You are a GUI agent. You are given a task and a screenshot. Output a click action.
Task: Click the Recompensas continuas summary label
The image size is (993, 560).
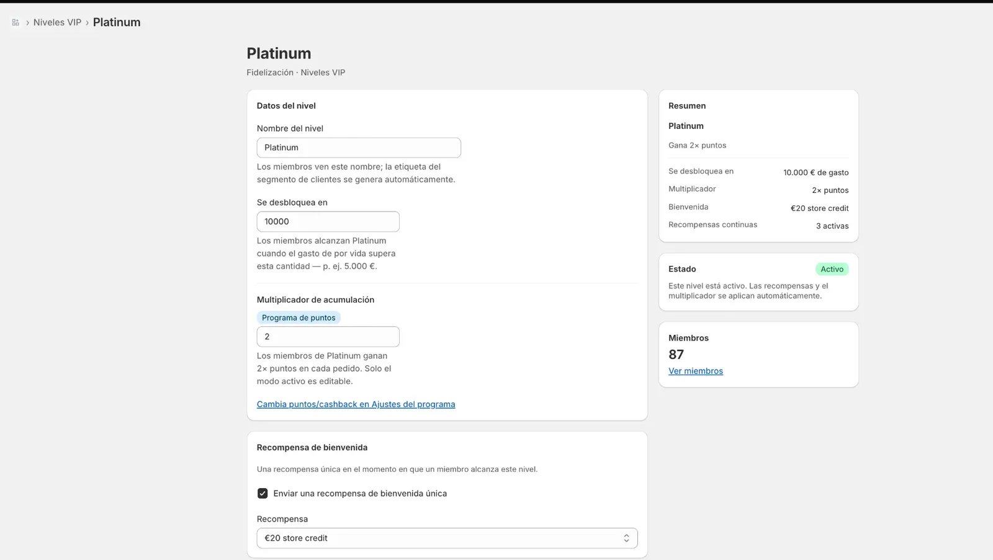pos(712,224)
